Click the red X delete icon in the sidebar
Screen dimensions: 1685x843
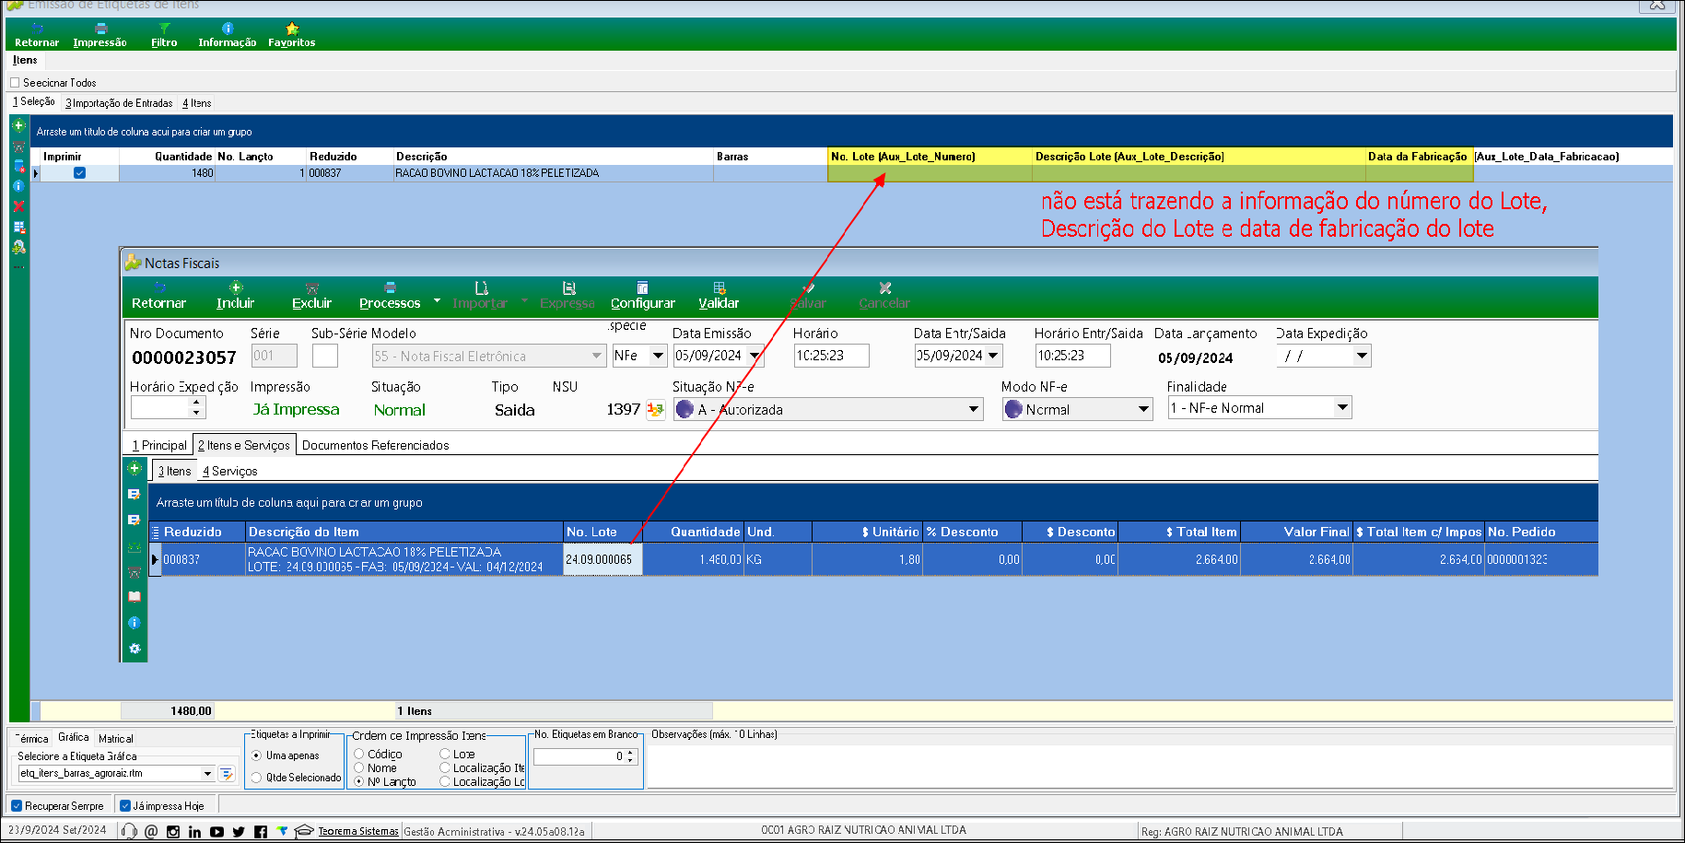[18, 206]
